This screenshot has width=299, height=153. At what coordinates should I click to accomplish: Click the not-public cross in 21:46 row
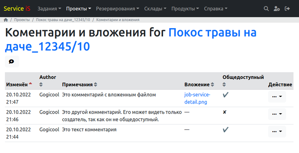click(x=224, y=112)
